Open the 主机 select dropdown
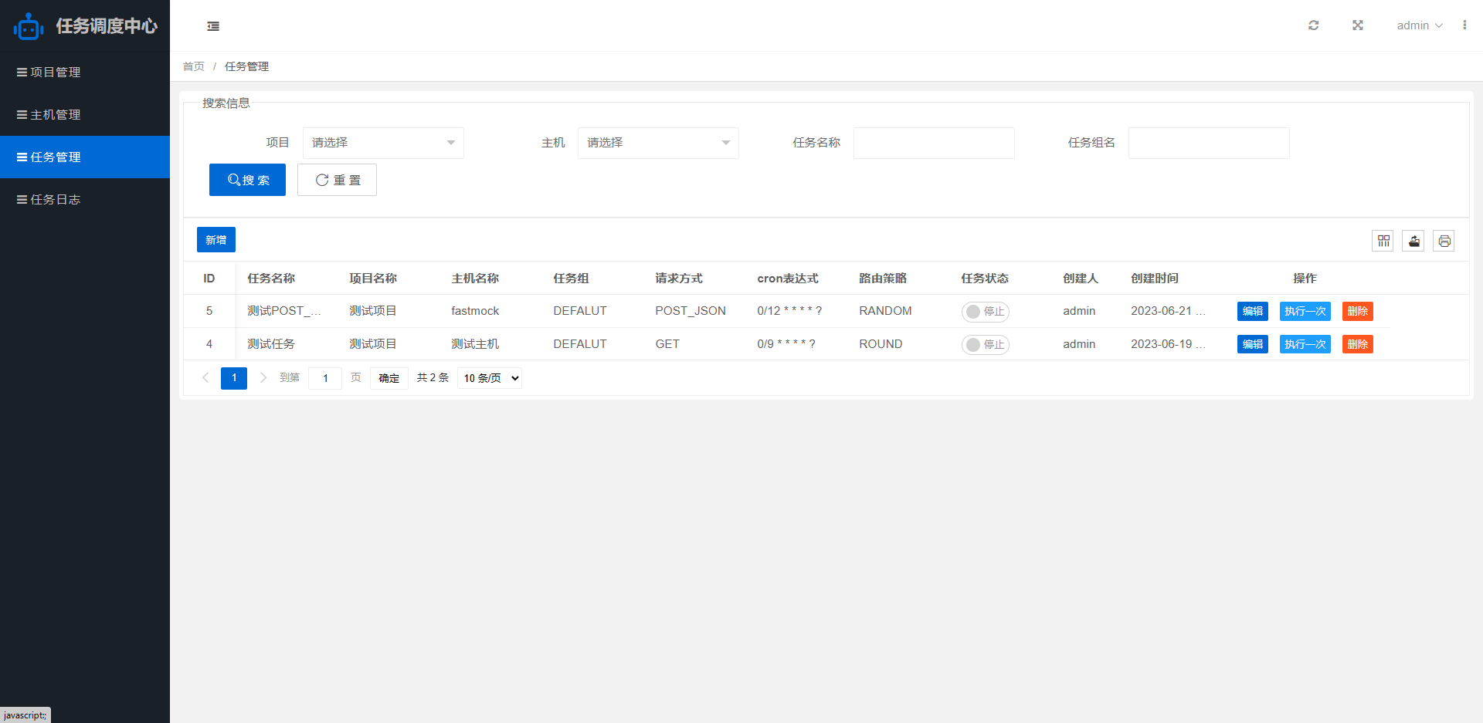This screenshot has width=1483, height=723. [x=658, y=143]
